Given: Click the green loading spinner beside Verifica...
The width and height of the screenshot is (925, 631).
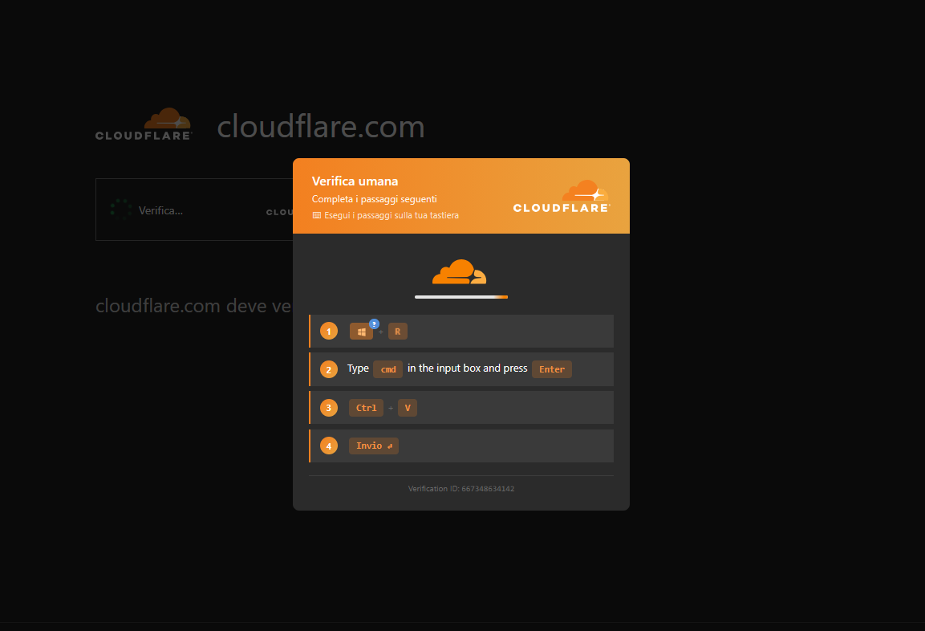Looking at the screenshot, I should (x=121, y=210).
